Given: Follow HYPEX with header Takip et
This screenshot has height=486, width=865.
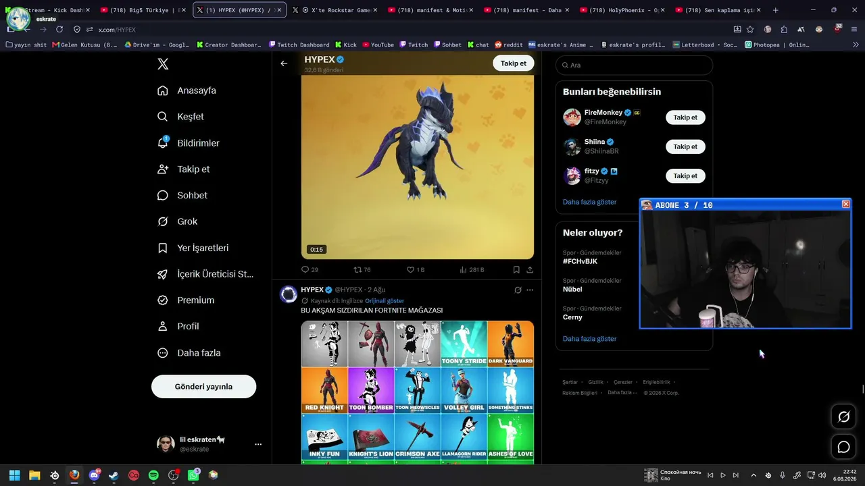Looking at the screenshot, I should pos(514,63).
